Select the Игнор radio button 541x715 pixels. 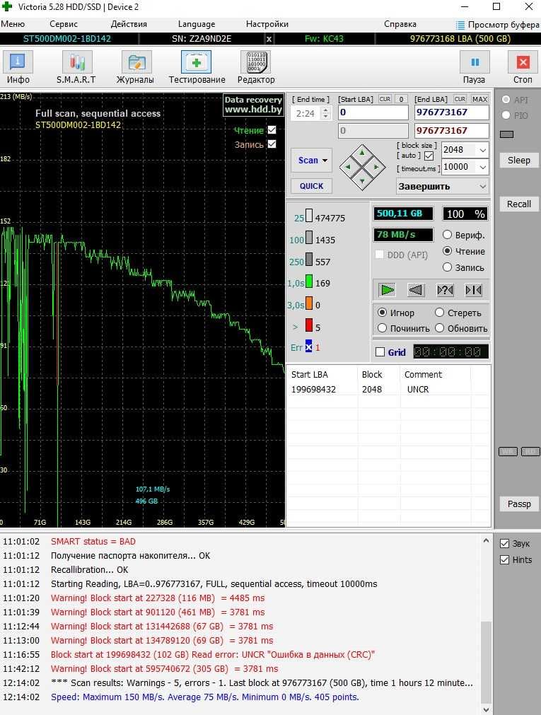pyautogui.click(x=383, y=313)
